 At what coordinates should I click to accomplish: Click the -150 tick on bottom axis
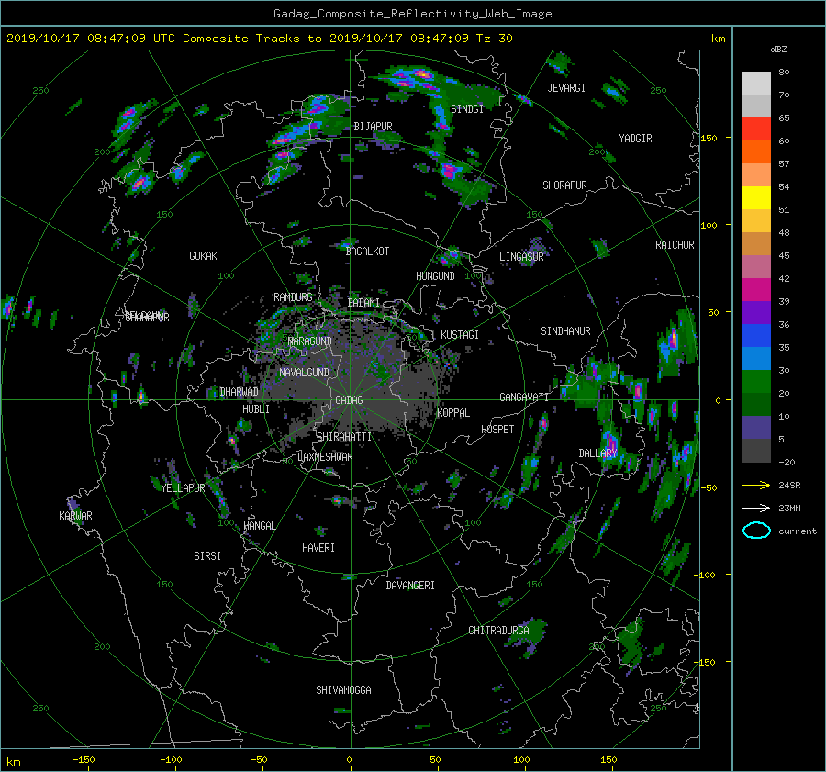(84, 759)
